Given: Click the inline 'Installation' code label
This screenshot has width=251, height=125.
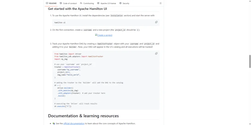Looking at the screenshot, I should [117, 16].
